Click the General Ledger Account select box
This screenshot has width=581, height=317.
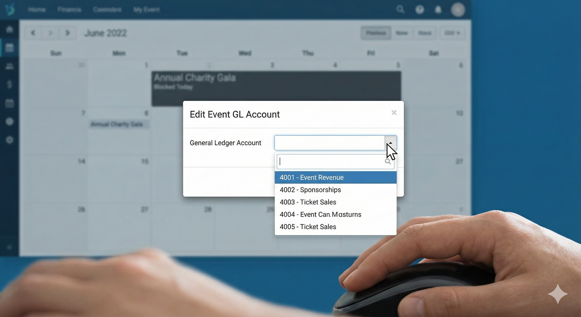coord(335,143)
